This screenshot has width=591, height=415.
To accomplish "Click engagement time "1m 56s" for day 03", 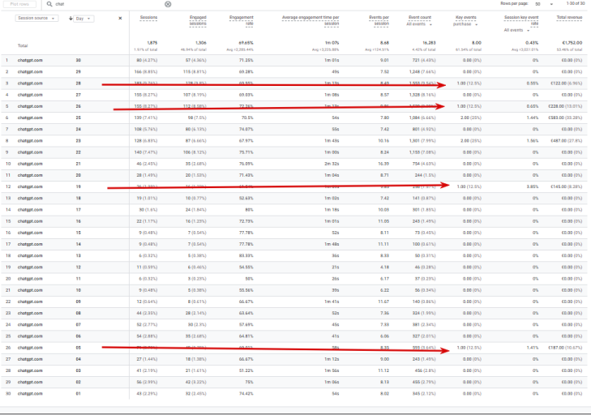I will click(x=333, y=371).
